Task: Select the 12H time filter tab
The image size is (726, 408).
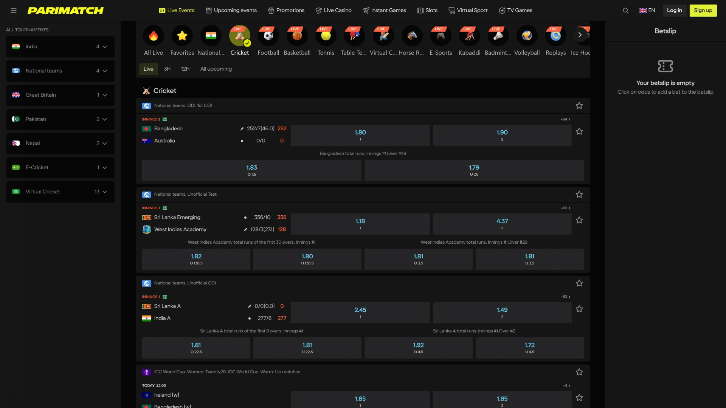Action: (185, 69)
